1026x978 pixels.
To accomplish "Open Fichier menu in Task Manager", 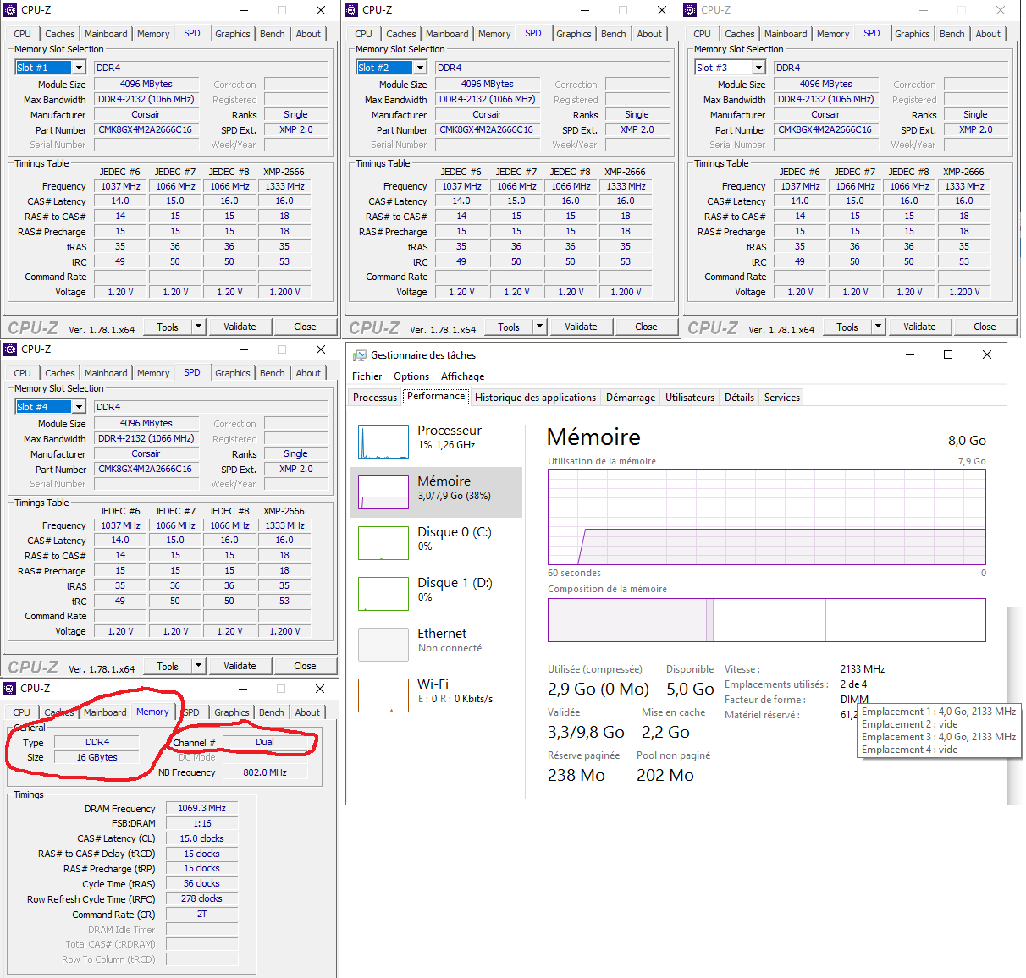I will click(x=367, y=376).
